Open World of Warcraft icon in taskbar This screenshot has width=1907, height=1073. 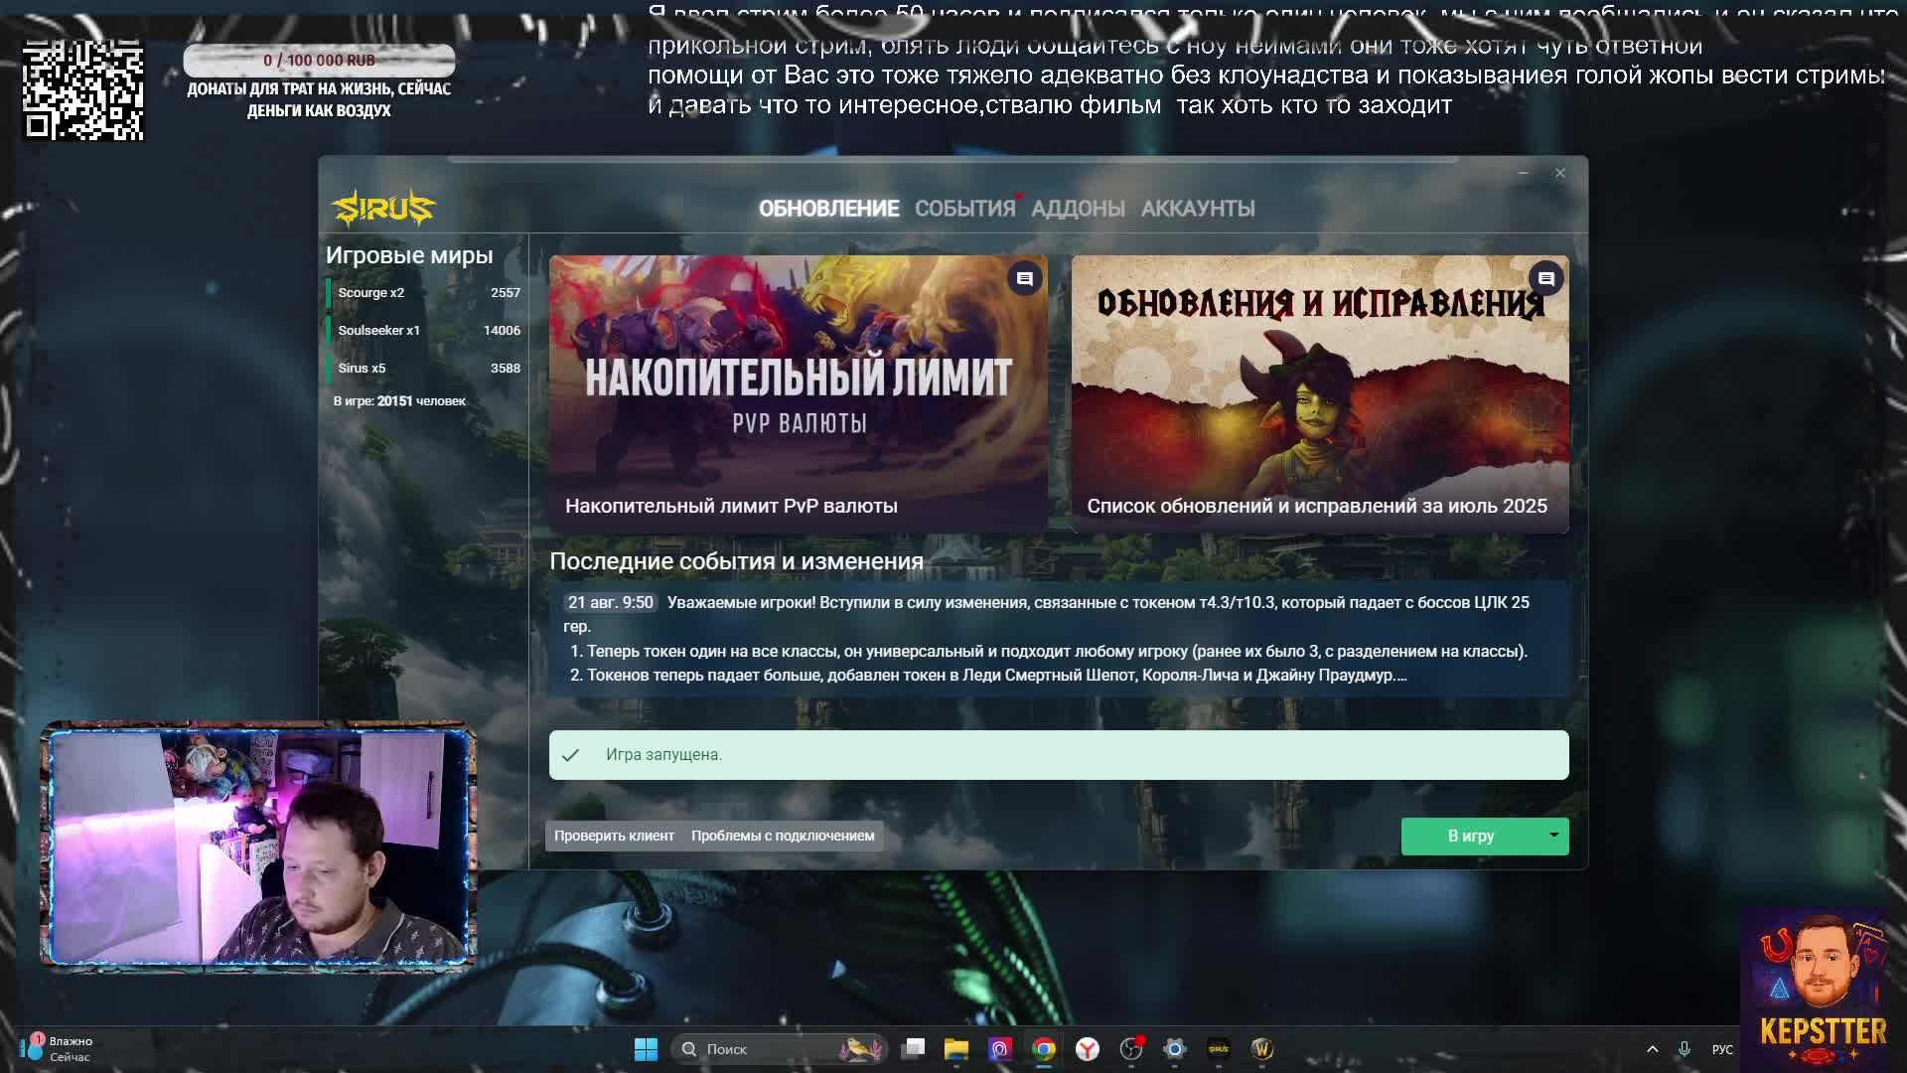[1262, 1049]
